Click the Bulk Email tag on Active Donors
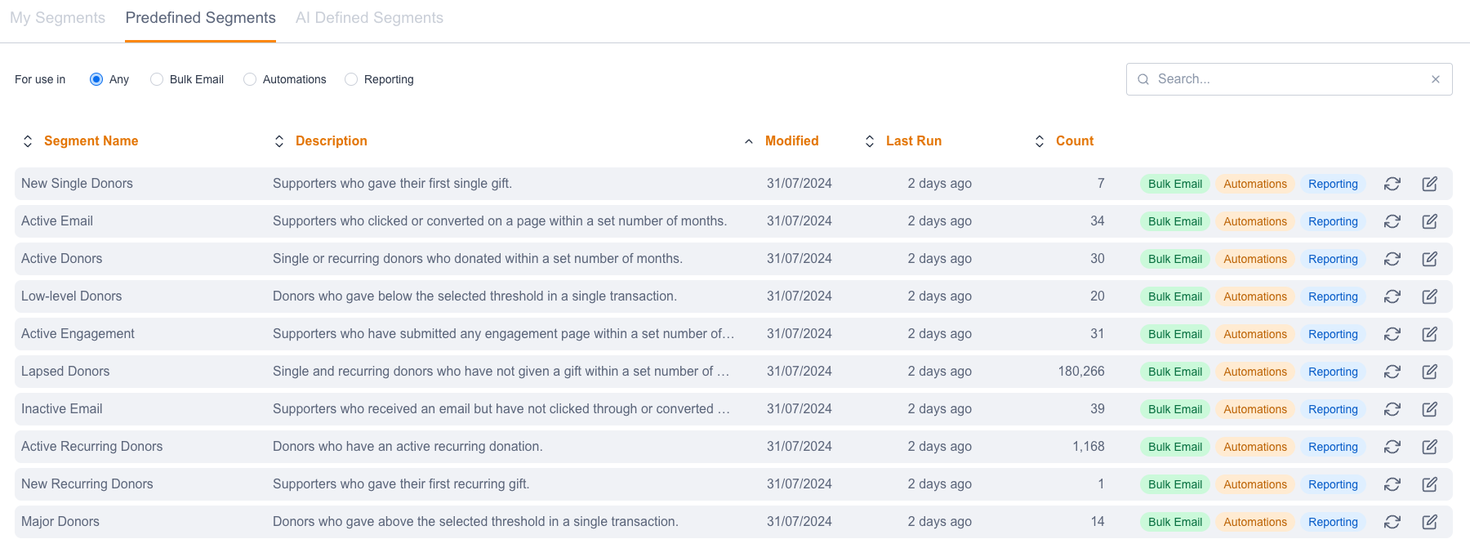Viewport: 1470px width, 548px height. coord(1174,259)
